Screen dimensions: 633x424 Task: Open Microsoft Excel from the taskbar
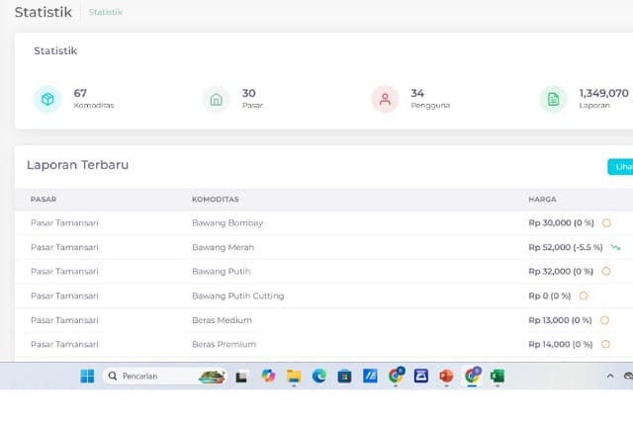tap(497, 376)
